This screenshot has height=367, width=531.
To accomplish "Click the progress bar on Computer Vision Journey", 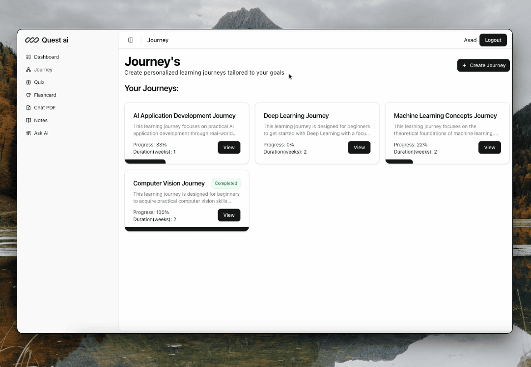I will click(x=187, y=229).
